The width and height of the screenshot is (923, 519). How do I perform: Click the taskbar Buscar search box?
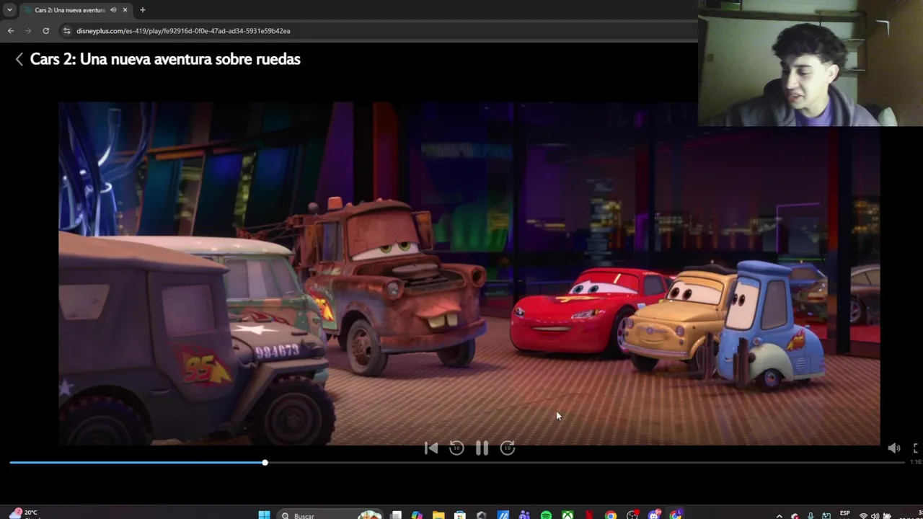(x=330, y=515)
